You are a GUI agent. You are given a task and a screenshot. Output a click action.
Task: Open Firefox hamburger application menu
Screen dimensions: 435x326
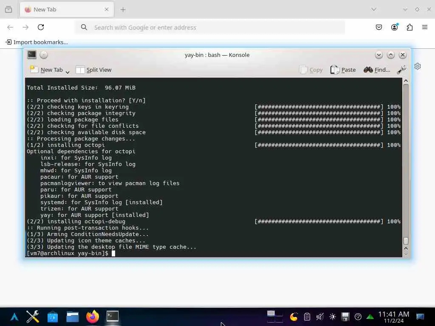[x=425, y=27]
